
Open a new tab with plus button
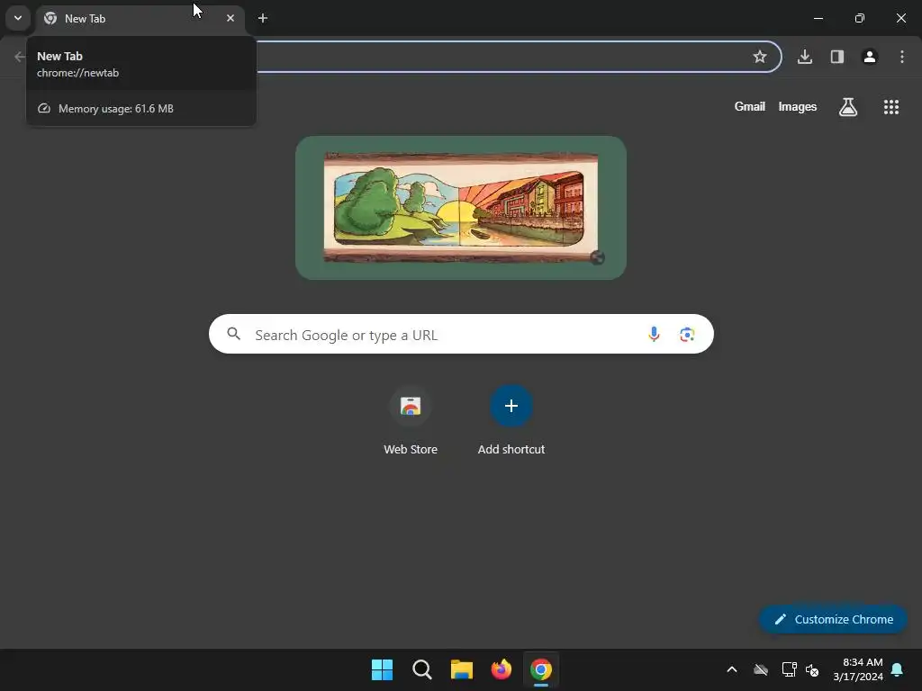pos(263,18)
